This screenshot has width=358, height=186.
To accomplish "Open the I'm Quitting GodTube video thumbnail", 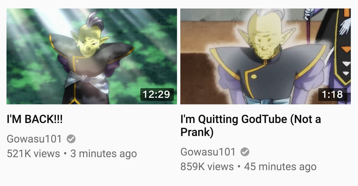I will pos(265,56).
